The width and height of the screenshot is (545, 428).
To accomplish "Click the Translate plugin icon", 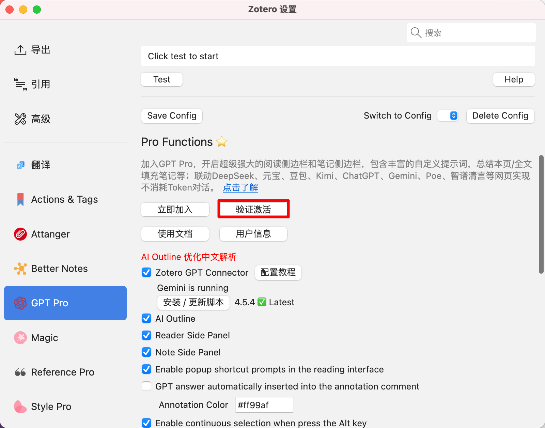I will [x=20, y=165].
